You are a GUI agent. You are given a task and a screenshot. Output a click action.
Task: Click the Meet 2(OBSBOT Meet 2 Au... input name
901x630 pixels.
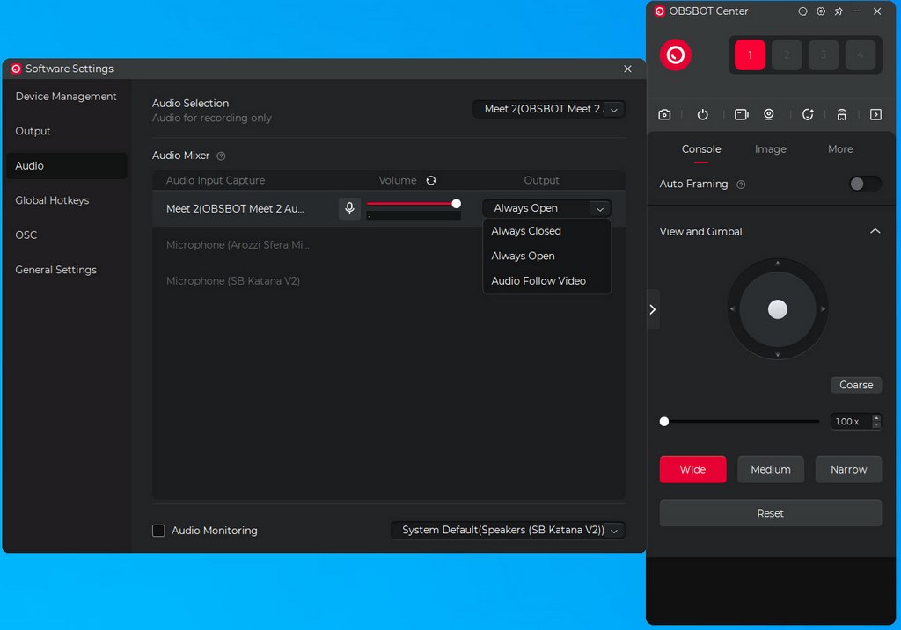(235, 209)
